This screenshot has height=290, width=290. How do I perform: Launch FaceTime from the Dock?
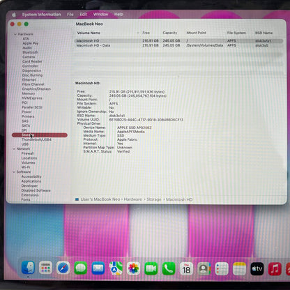[151, 268]
